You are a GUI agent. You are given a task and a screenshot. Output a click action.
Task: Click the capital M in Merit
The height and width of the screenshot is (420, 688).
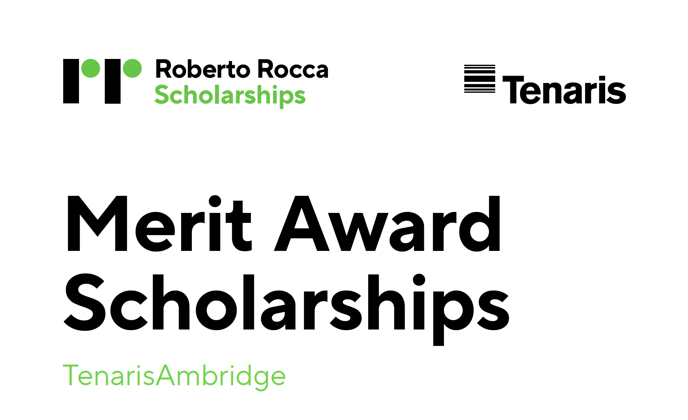(97, 223)
